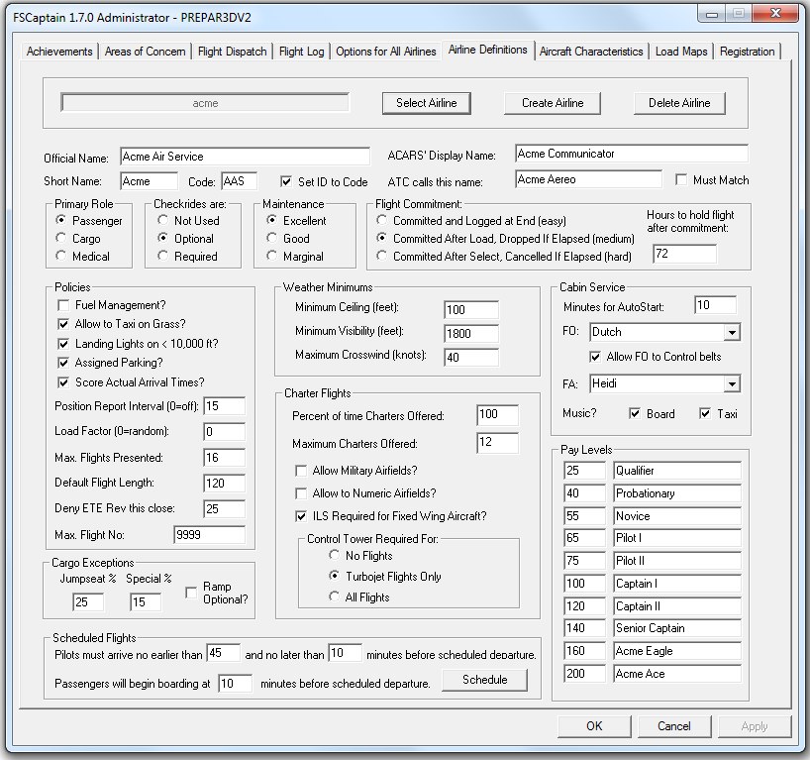Click the Delete Airline button
Viewport: 810px width, 760px height.
click(x=679, y=103)
